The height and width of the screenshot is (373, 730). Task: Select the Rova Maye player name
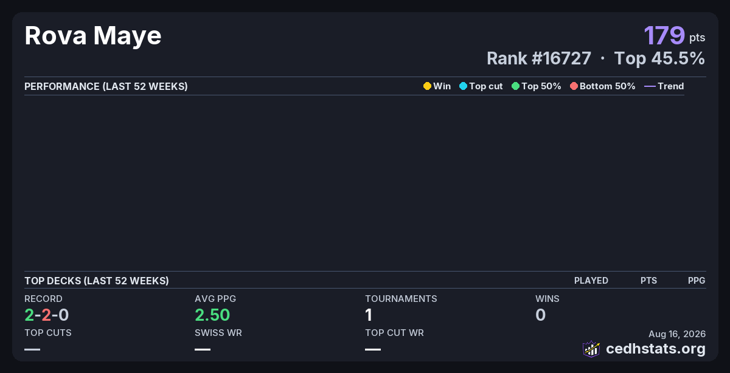(x=93, y=36)
